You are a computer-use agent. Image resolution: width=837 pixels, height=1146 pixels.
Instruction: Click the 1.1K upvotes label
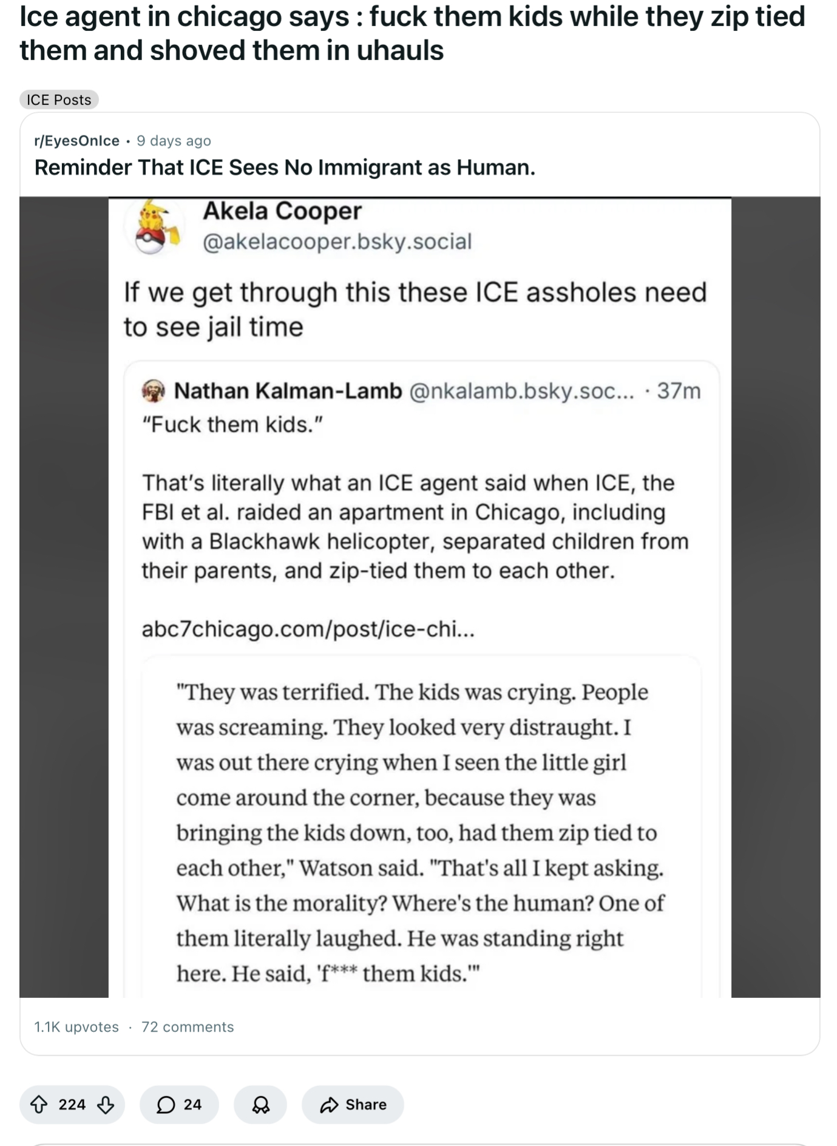76,1026
